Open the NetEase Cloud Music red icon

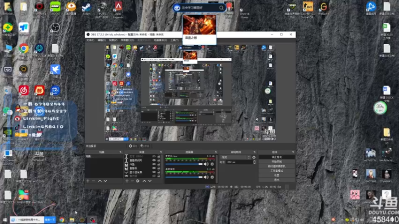click(23, 92)
